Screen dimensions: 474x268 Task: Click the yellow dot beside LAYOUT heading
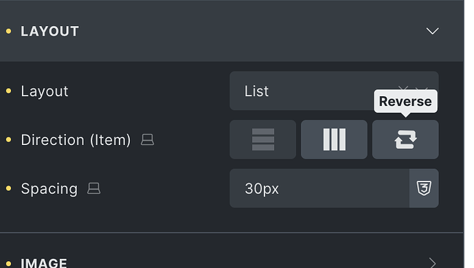(8, 31)
